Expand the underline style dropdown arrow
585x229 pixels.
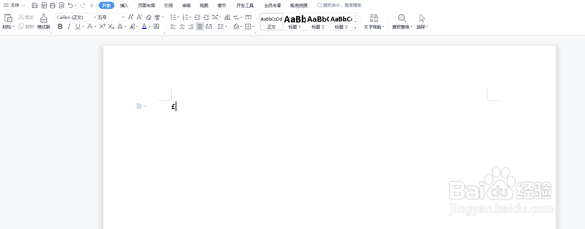[83, 27]
